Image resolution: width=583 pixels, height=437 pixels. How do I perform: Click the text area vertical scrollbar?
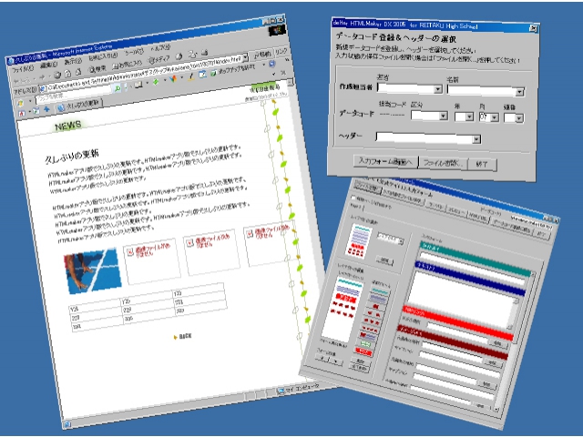click(514, 313)
